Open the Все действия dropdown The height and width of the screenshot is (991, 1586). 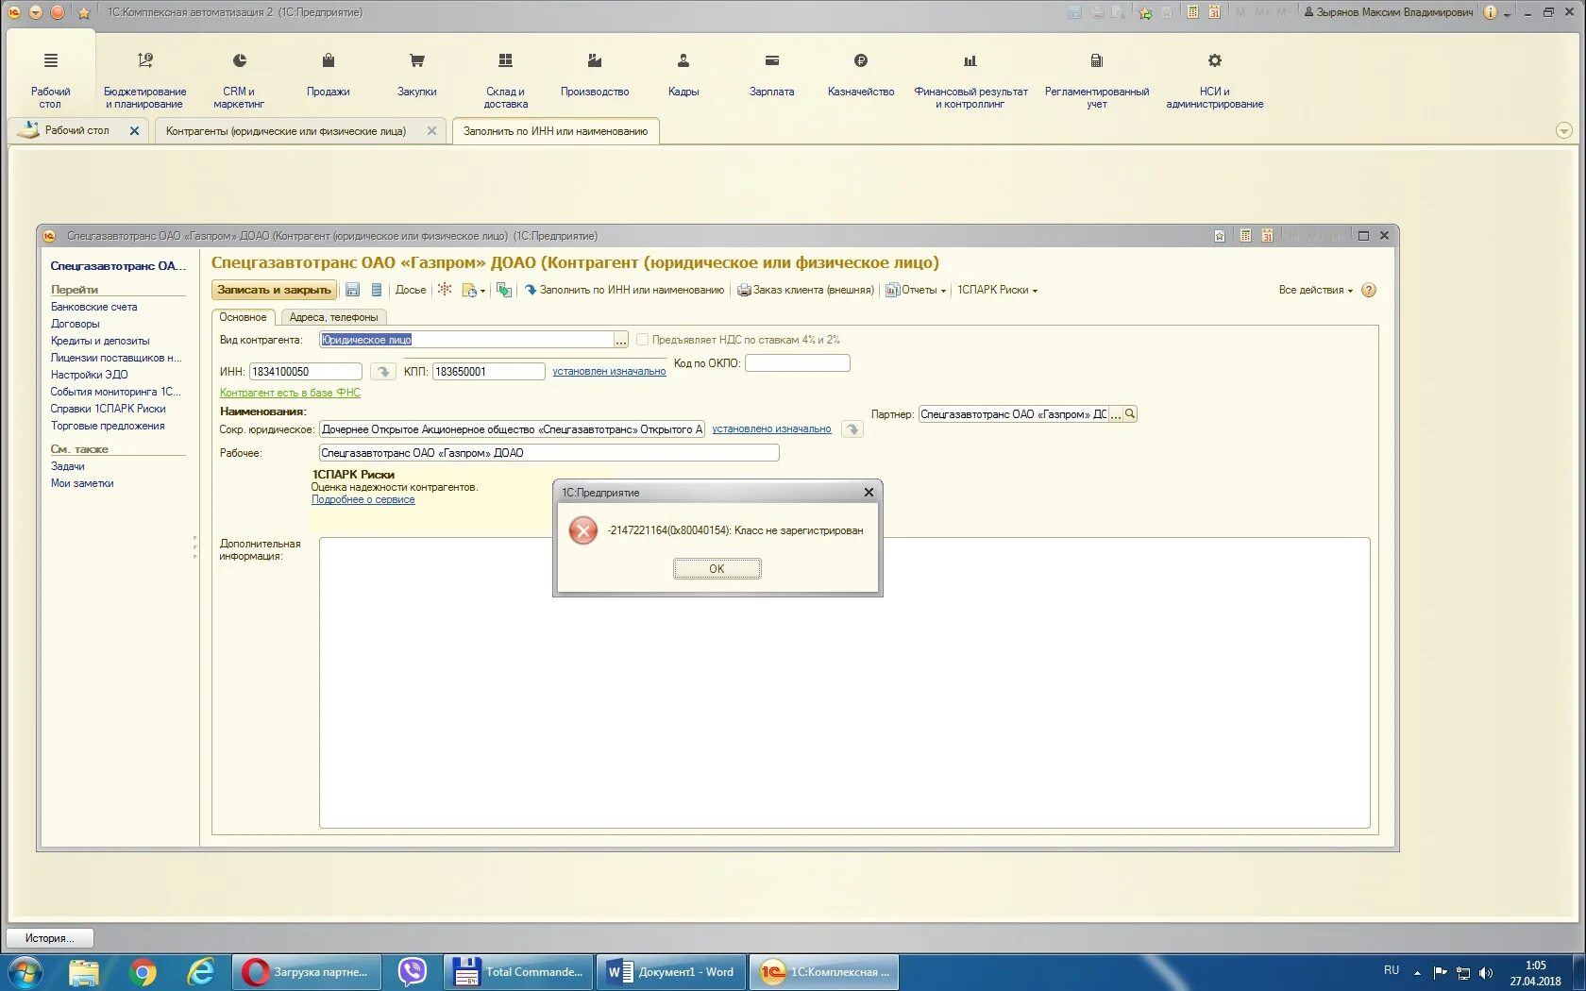(1315, 290)
